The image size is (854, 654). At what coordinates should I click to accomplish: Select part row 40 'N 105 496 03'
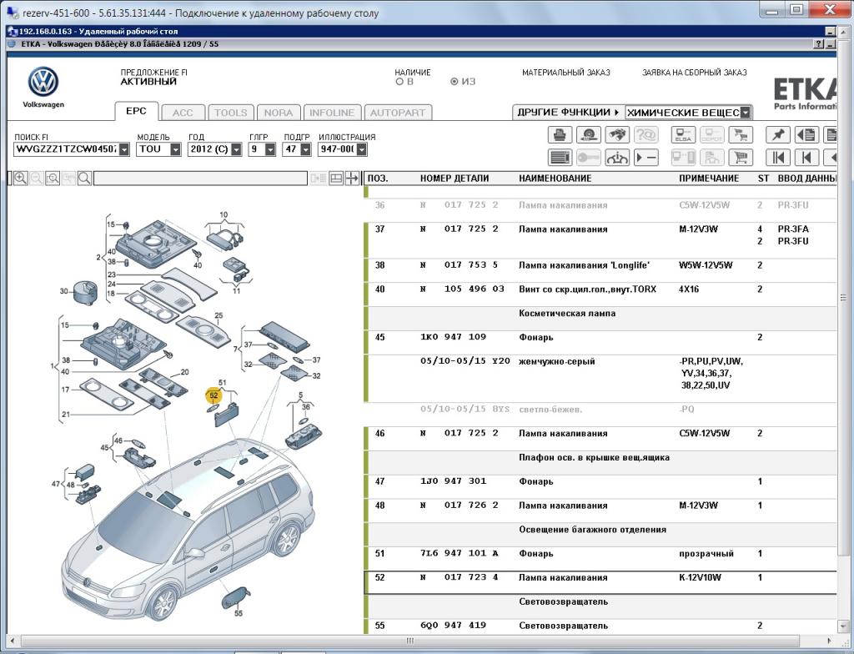pos(600,294)
